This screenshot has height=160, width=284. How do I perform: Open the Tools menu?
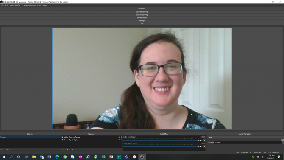point(39,5)
